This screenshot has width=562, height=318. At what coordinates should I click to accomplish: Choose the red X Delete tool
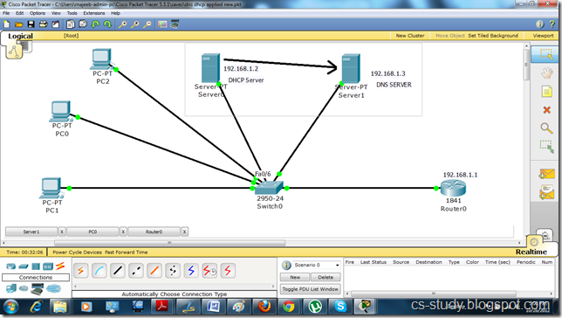546,110
